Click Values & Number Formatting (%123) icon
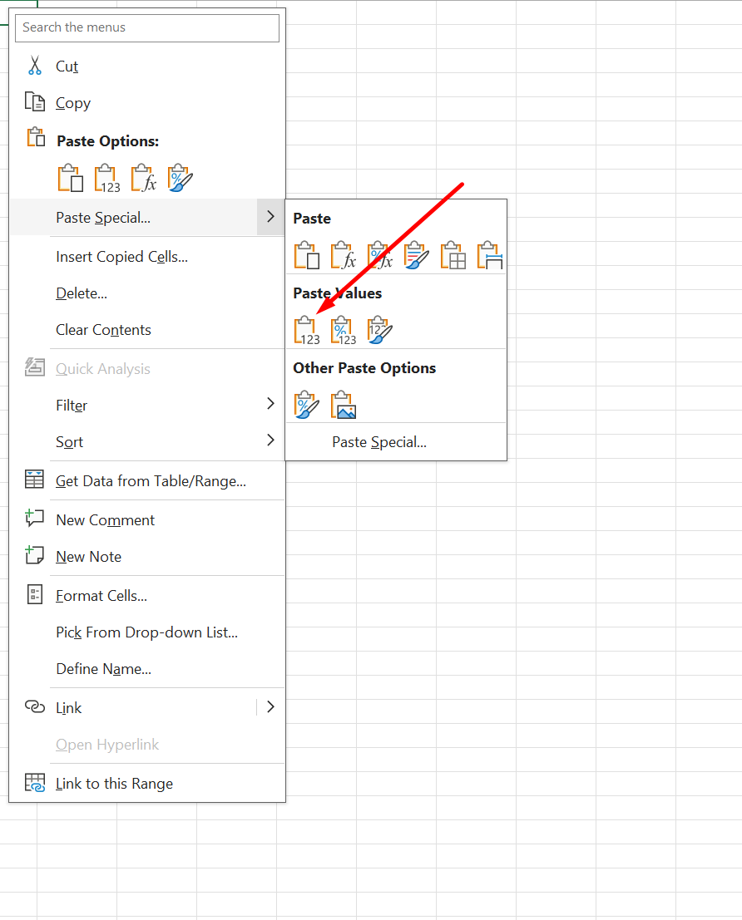Image resolution: width=742 pixels, height=920 pixels. pyautogui.click(x=343, y=330)
